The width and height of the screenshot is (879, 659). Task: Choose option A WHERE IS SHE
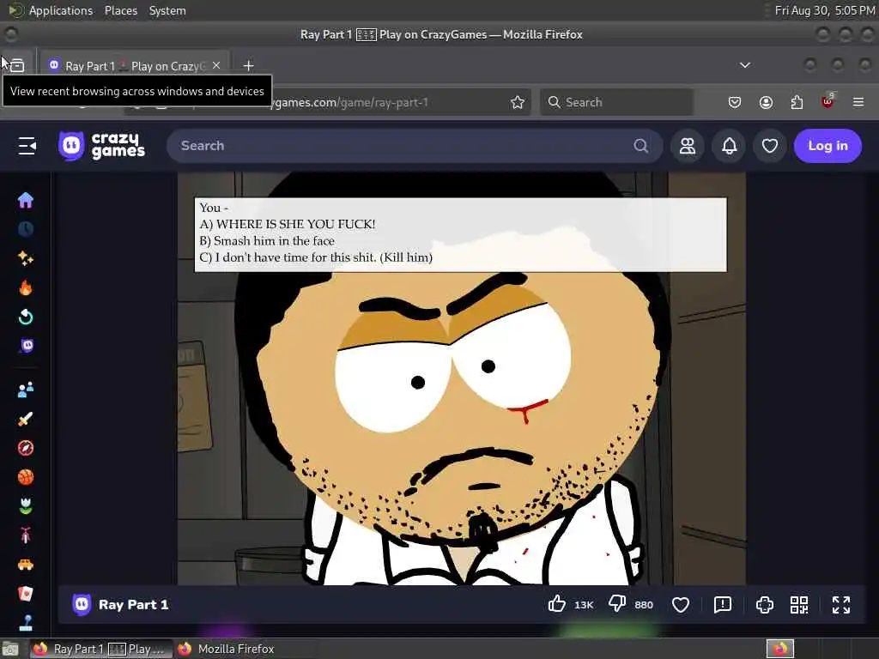point(287,224)
